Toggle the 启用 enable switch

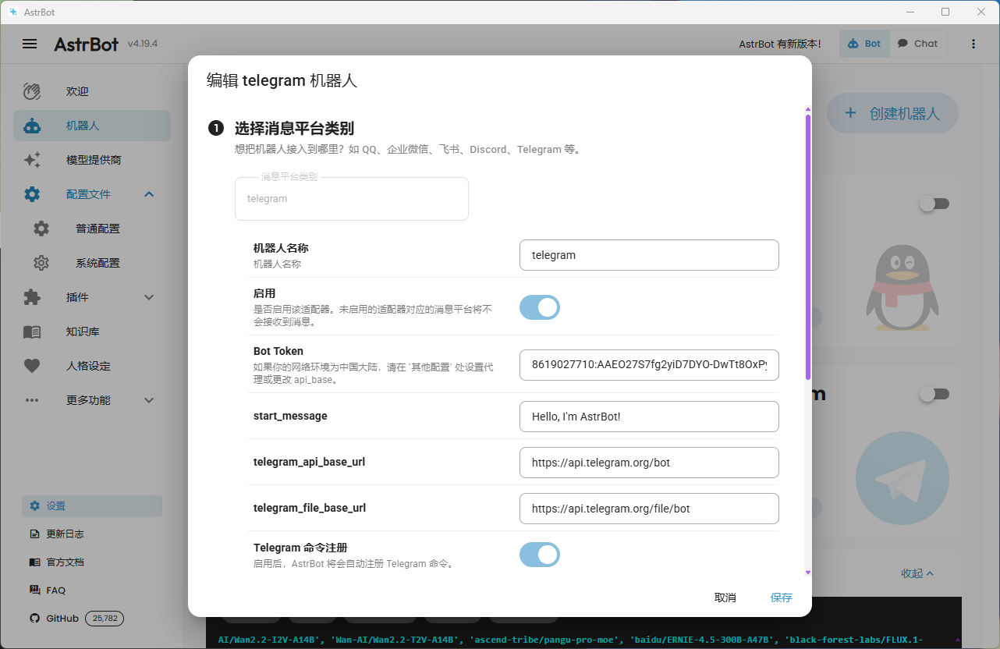(x=540, y=307)
